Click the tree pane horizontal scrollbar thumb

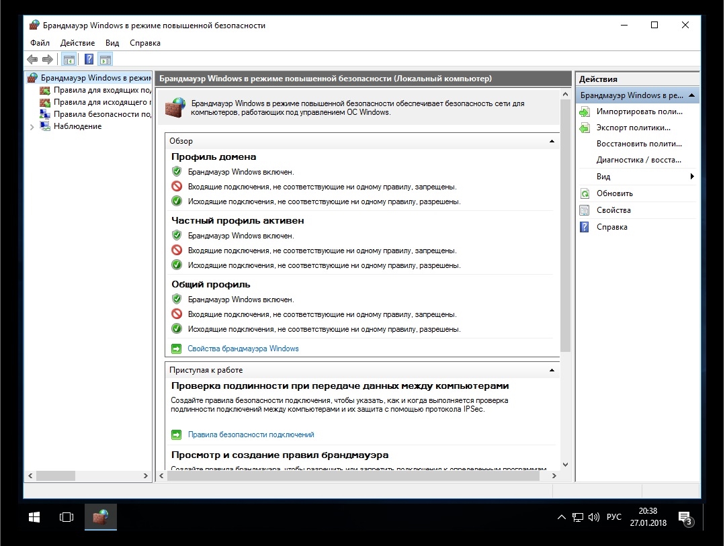pyautogui.click(x=56, y=475)
